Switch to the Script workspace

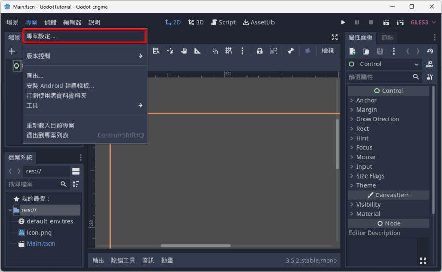[223, 22]
